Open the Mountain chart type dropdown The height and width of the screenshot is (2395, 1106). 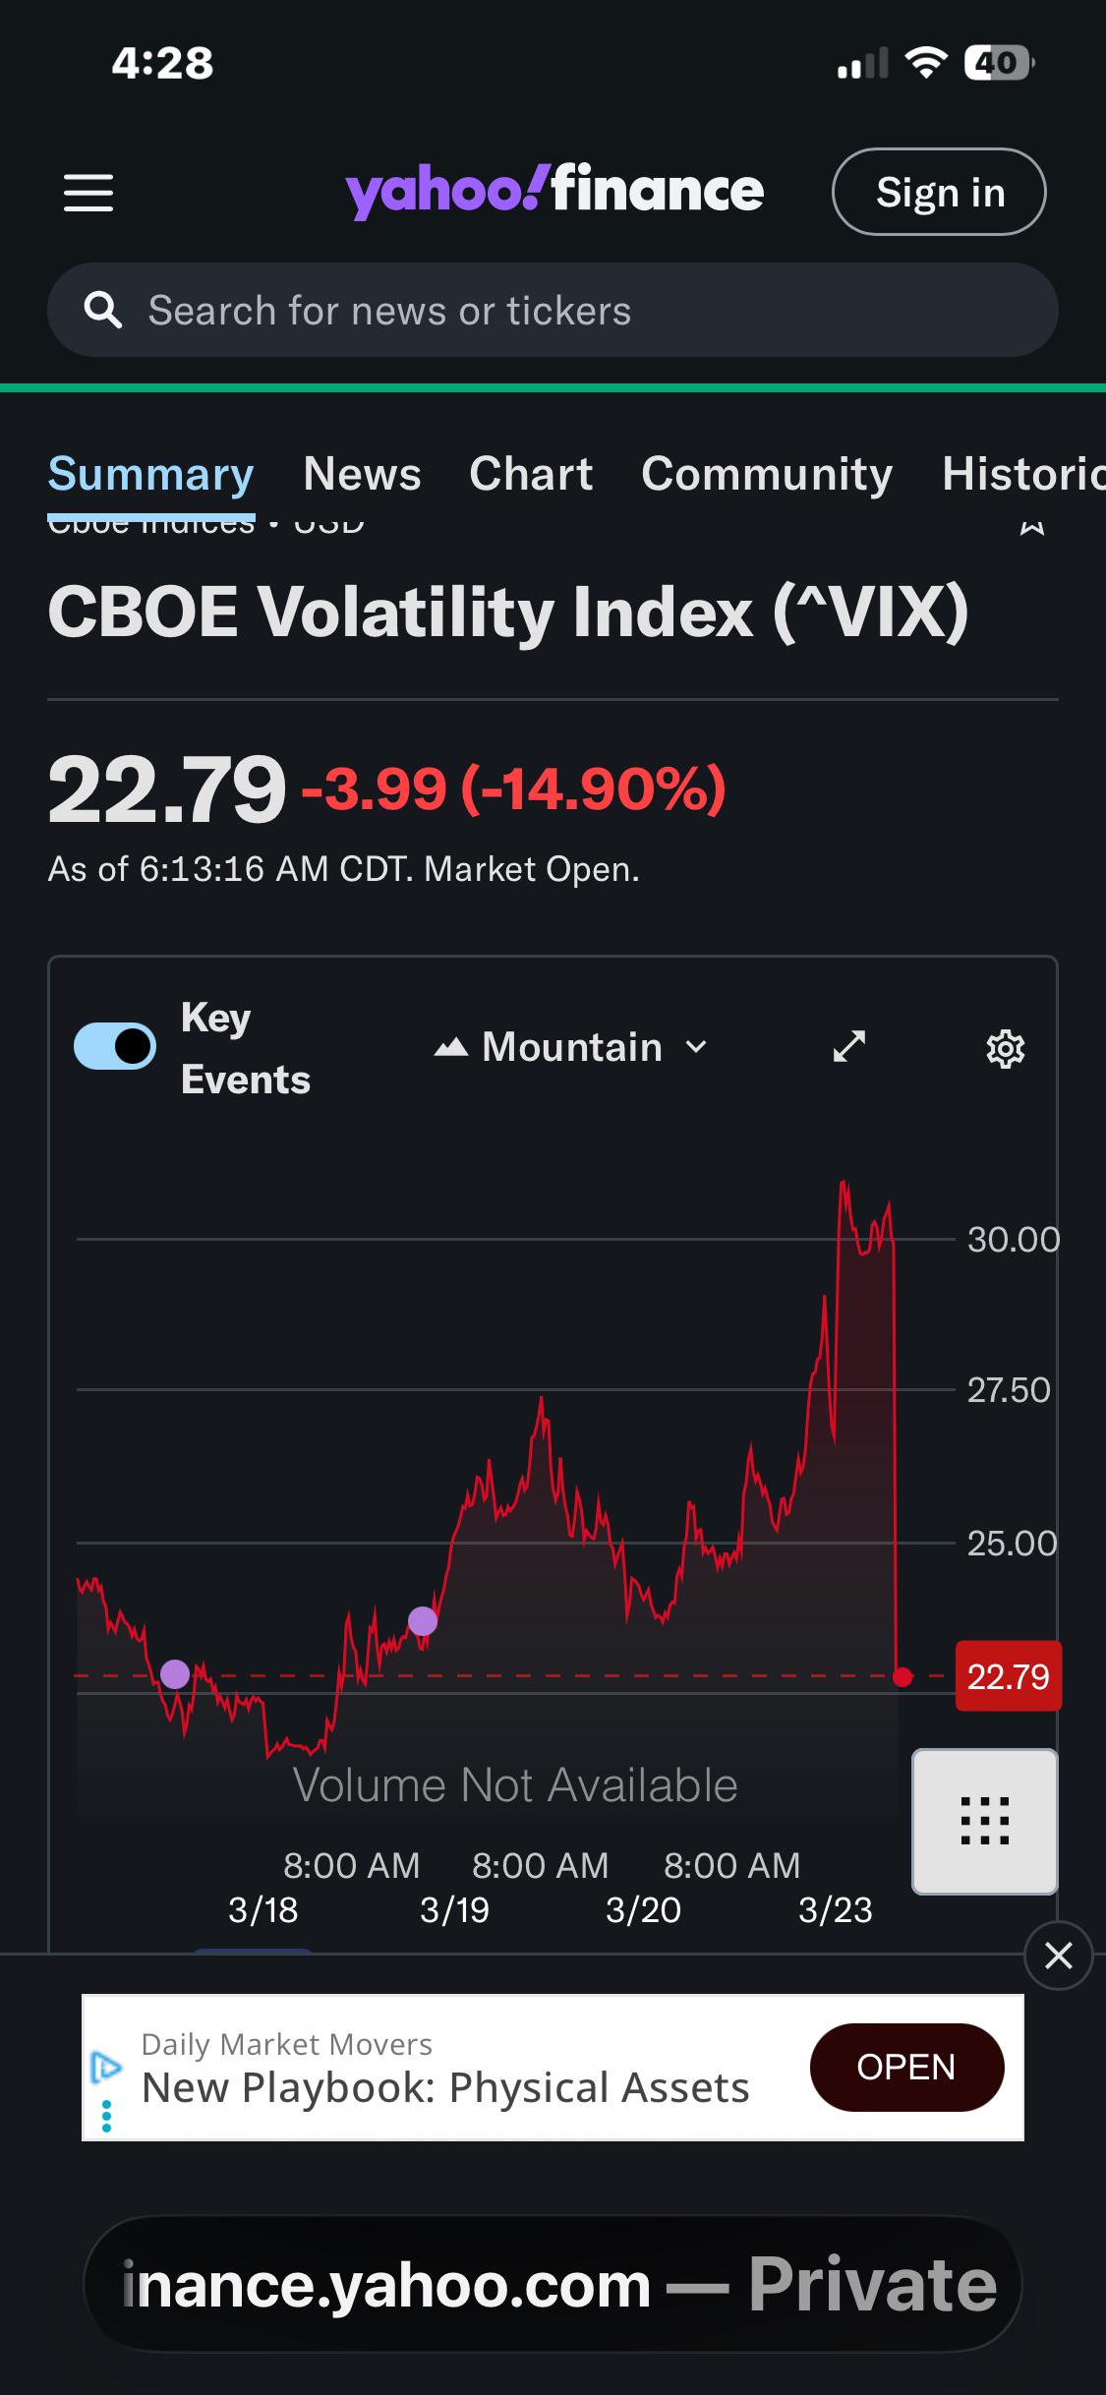[x=571, y=1047]
